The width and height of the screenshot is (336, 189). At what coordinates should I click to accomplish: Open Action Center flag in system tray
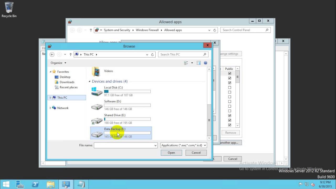(301, 184)
